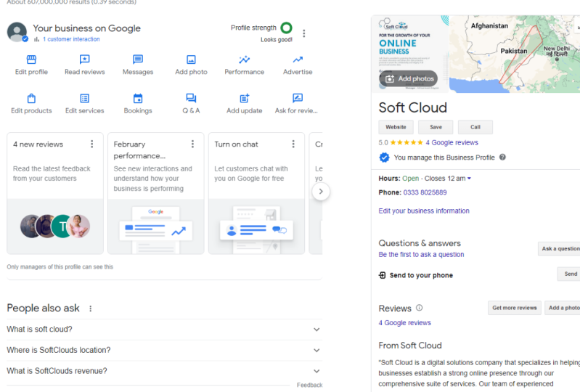580x392 pixels.
Task: Click the Reviews info icon
Action: pyautogui.click(x=419, y=308)
